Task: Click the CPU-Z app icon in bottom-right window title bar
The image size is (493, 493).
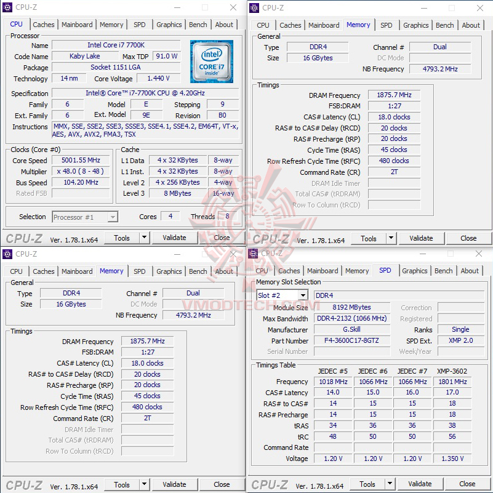Action: tap(253, 254)
